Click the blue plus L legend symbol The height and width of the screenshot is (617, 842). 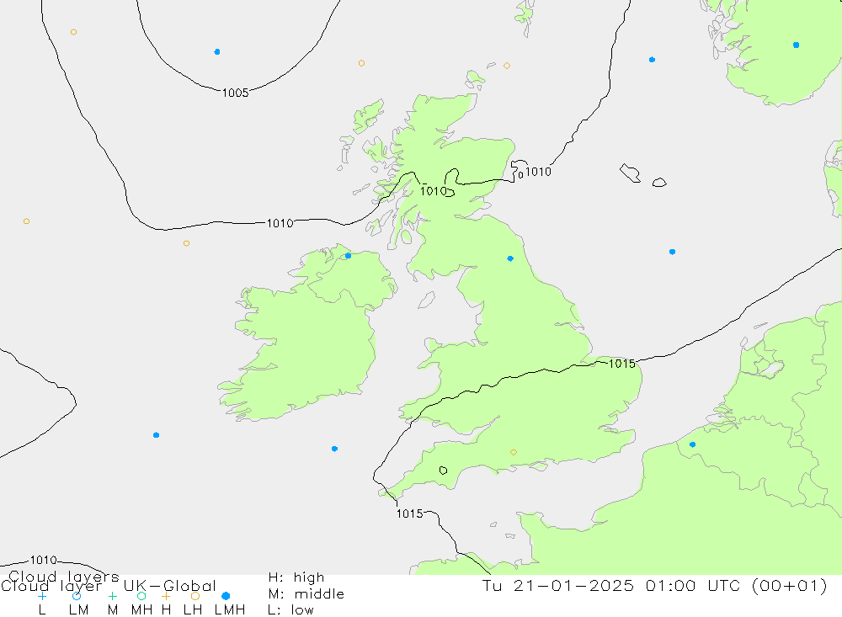(42, 596)
